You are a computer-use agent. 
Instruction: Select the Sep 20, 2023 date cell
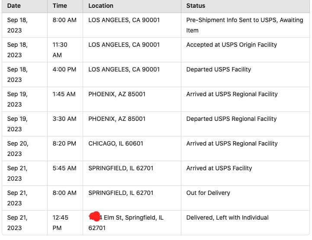pyautogui.click(x=18, y=148)
